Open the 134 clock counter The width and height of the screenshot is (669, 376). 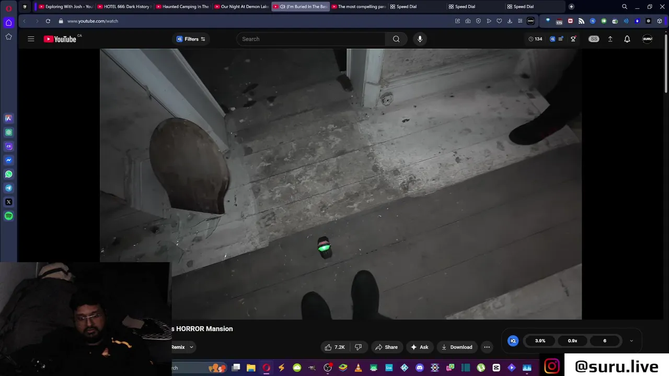(535, 39)
